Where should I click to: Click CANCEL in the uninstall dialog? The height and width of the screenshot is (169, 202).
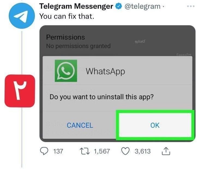[80, 125]
